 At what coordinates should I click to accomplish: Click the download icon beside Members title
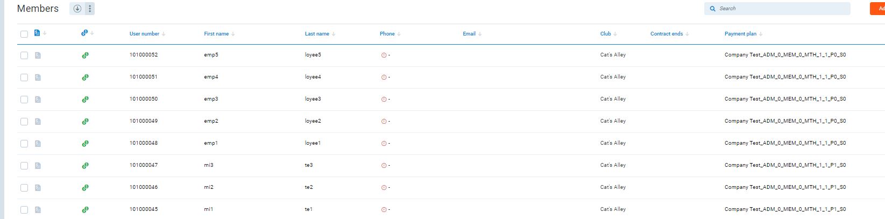[x=77, y=9]
